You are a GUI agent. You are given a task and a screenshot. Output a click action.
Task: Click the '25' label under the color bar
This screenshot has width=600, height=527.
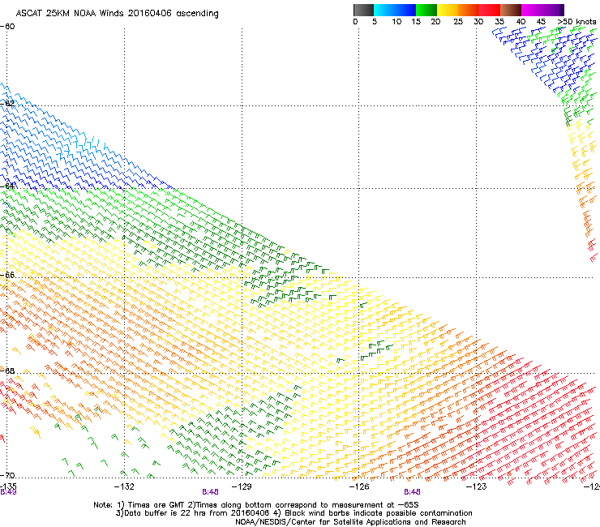[x=458, y=22]
